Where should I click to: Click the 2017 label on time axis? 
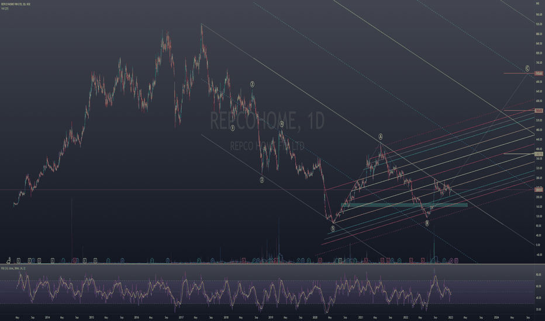(x=181, y=317)
